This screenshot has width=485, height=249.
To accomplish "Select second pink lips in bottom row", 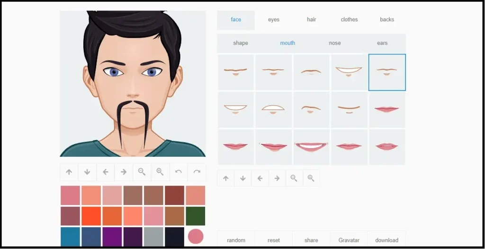I will (x=273, y=147).
